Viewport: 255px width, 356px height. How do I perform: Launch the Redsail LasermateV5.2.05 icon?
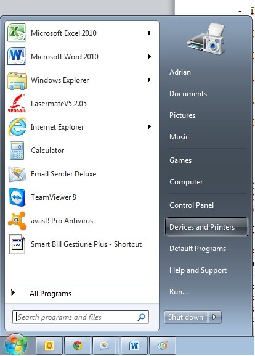[17, 104]
